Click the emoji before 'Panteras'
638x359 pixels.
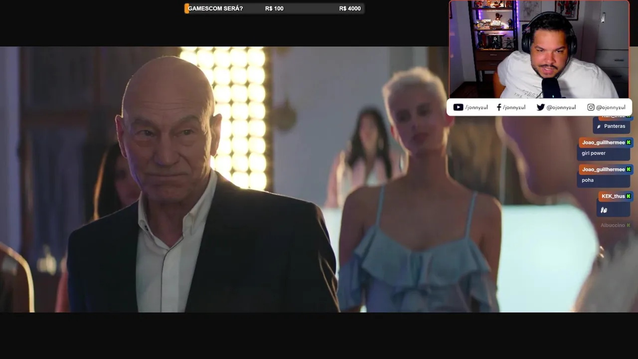pyautogui.click(x=599, y=127)
